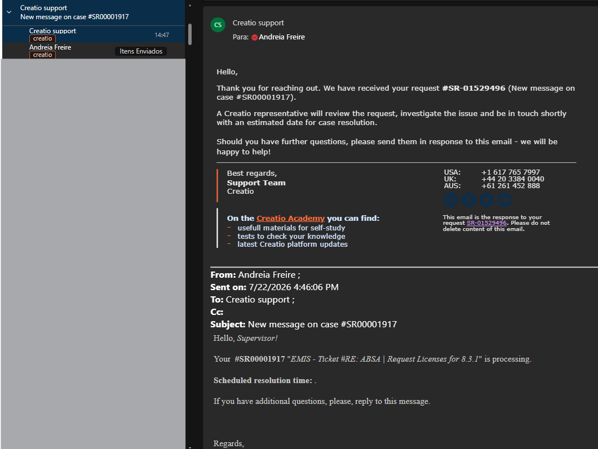Open the SR-01529496 request link
The width and height of the screenshot is (598, 449).
[486, 223]
